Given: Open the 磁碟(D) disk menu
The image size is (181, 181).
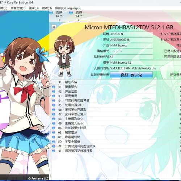Looking at the screenshot, I should (x=34, y=8).
